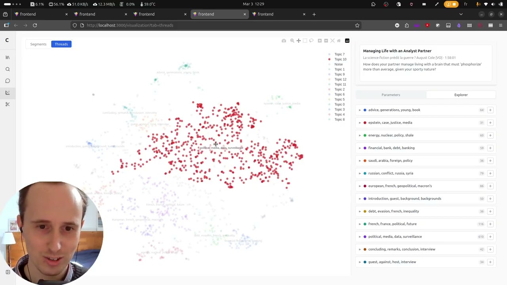The image size is (507, 285).
Task: Reload the page in the browser
Action: pos(35,25)
